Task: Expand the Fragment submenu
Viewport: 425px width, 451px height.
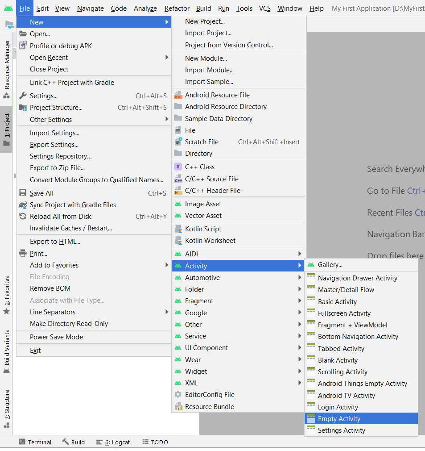Action: click(239, 301)
